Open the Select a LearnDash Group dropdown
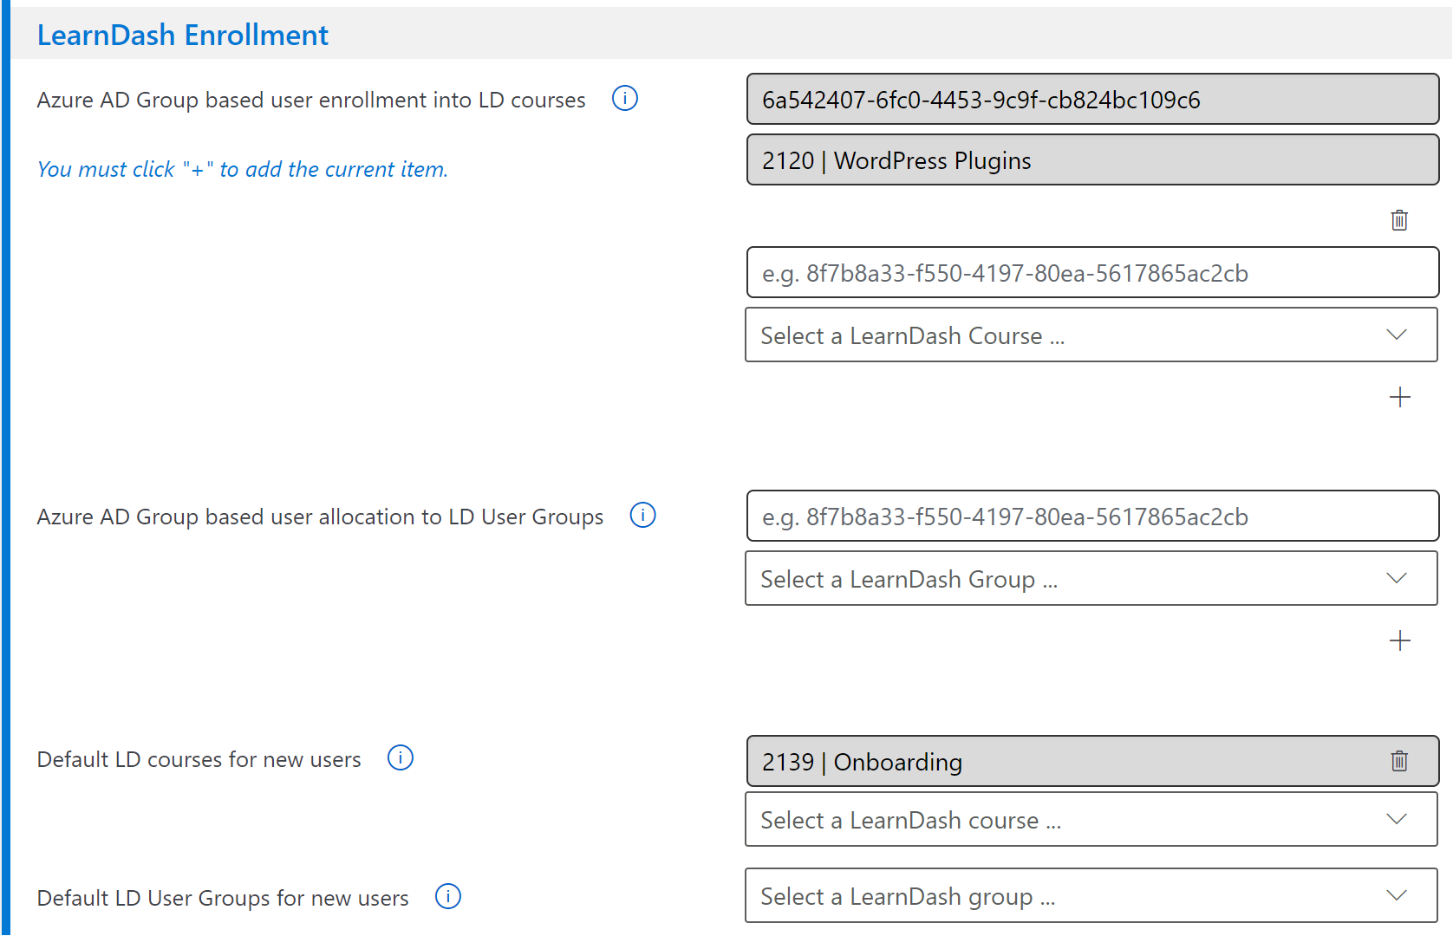Screen dimensions: 1453x936 1091,579
